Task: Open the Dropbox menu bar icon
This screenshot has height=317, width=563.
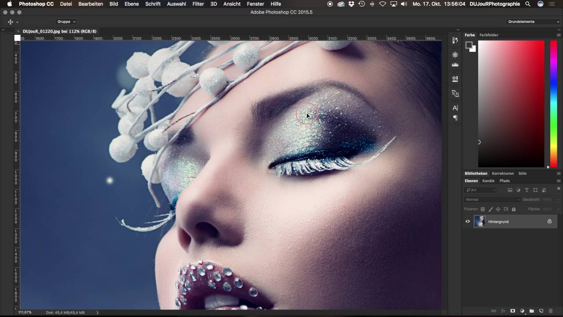Action: pos(351,4)
